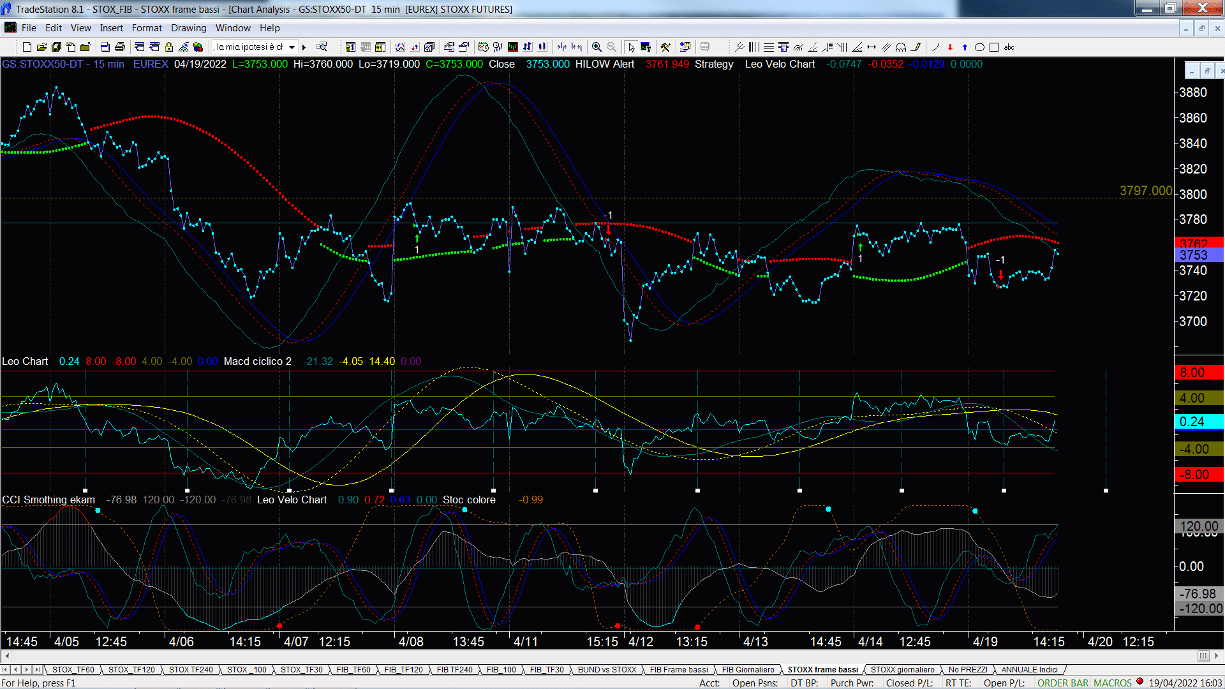Click the 3753 current price marker

pos(1198,255)
